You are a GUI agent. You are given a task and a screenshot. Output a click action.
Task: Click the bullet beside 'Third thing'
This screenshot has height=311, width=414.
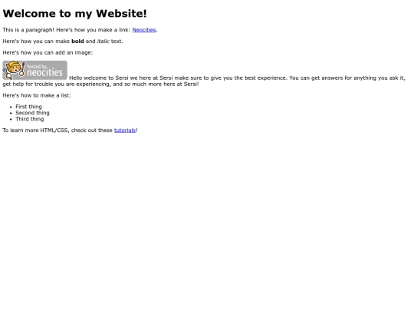11,120
